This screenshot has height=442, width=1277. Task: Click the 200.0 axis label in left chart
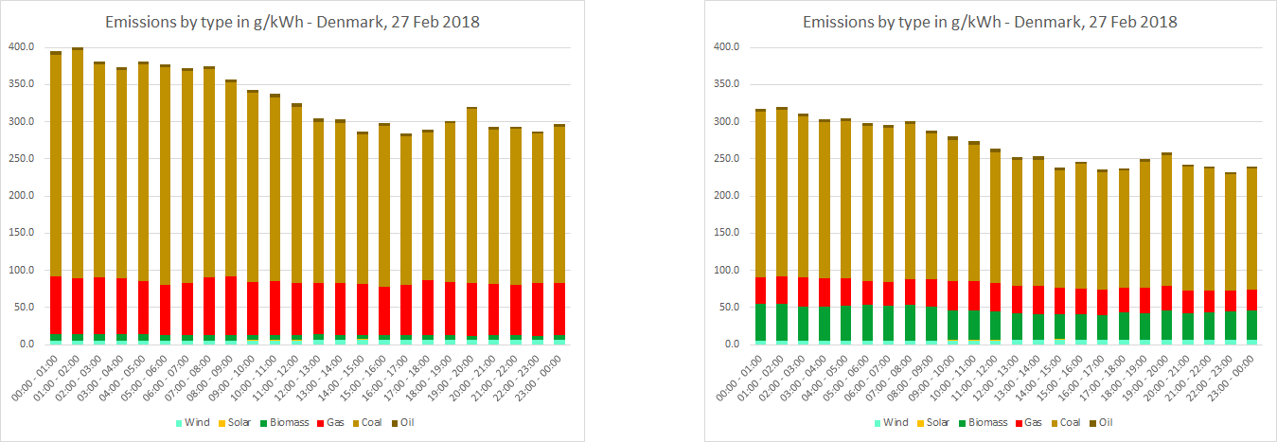[23, 196]
